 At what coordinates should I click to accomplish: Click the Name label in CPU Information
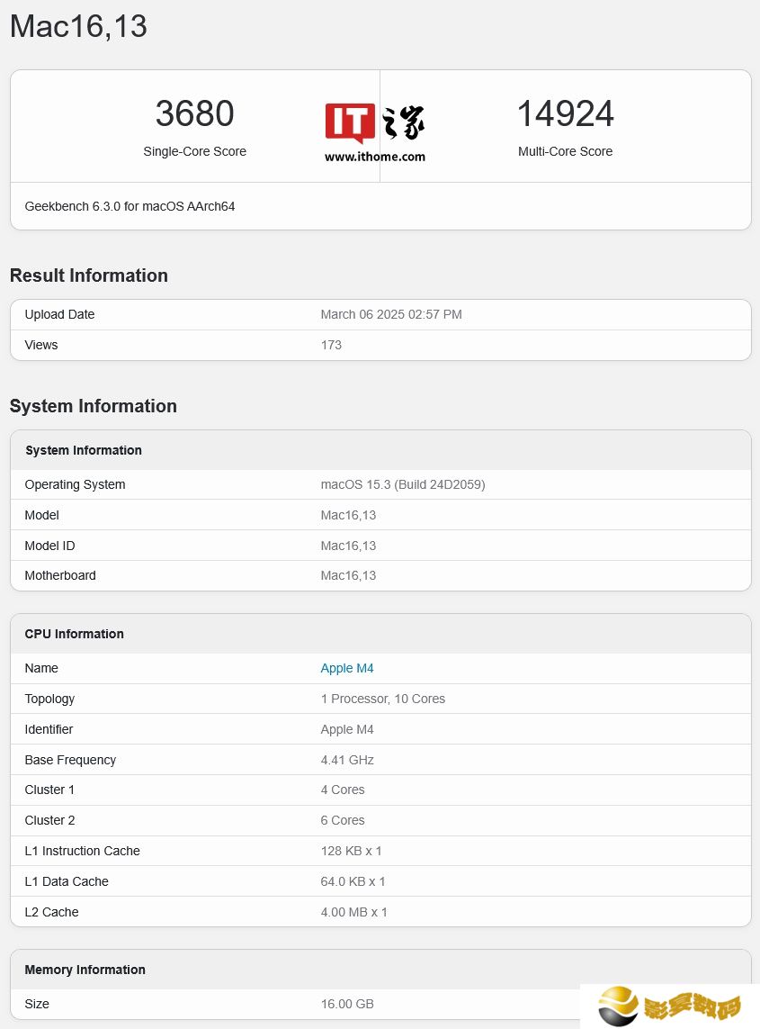pos(41,668)
